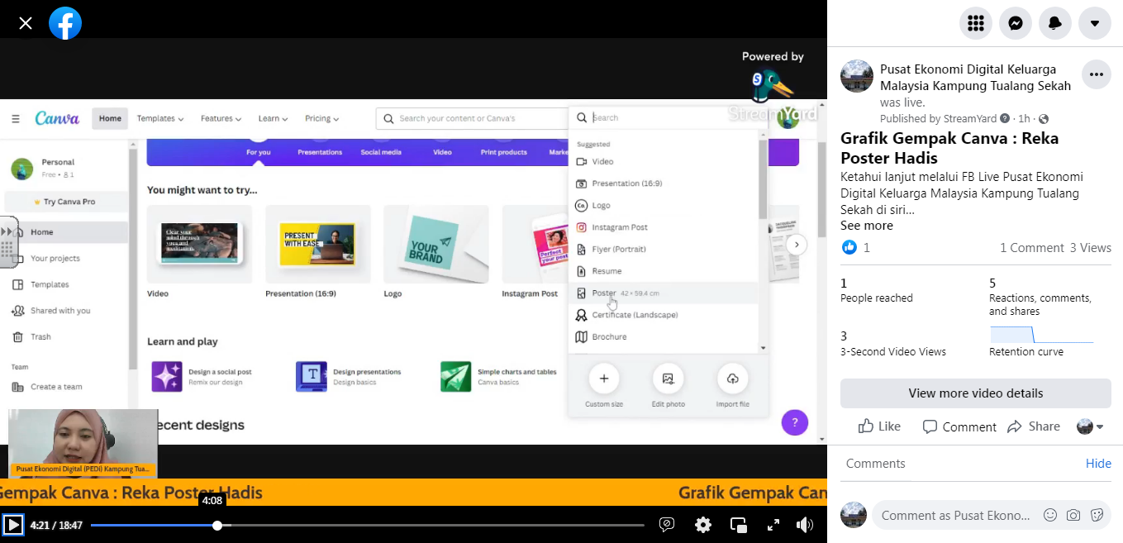This screenshot has width=1123, height=543.
Task: Play the video
Action: (13, 525)
